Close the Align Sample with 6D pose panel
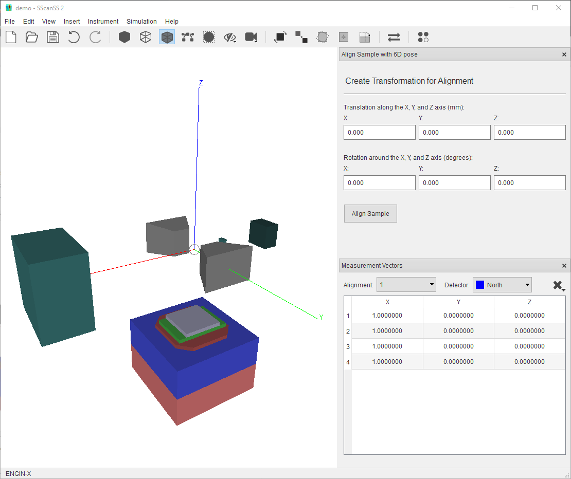The height and width of the screenshot is (479, 571). pos(564,54)
